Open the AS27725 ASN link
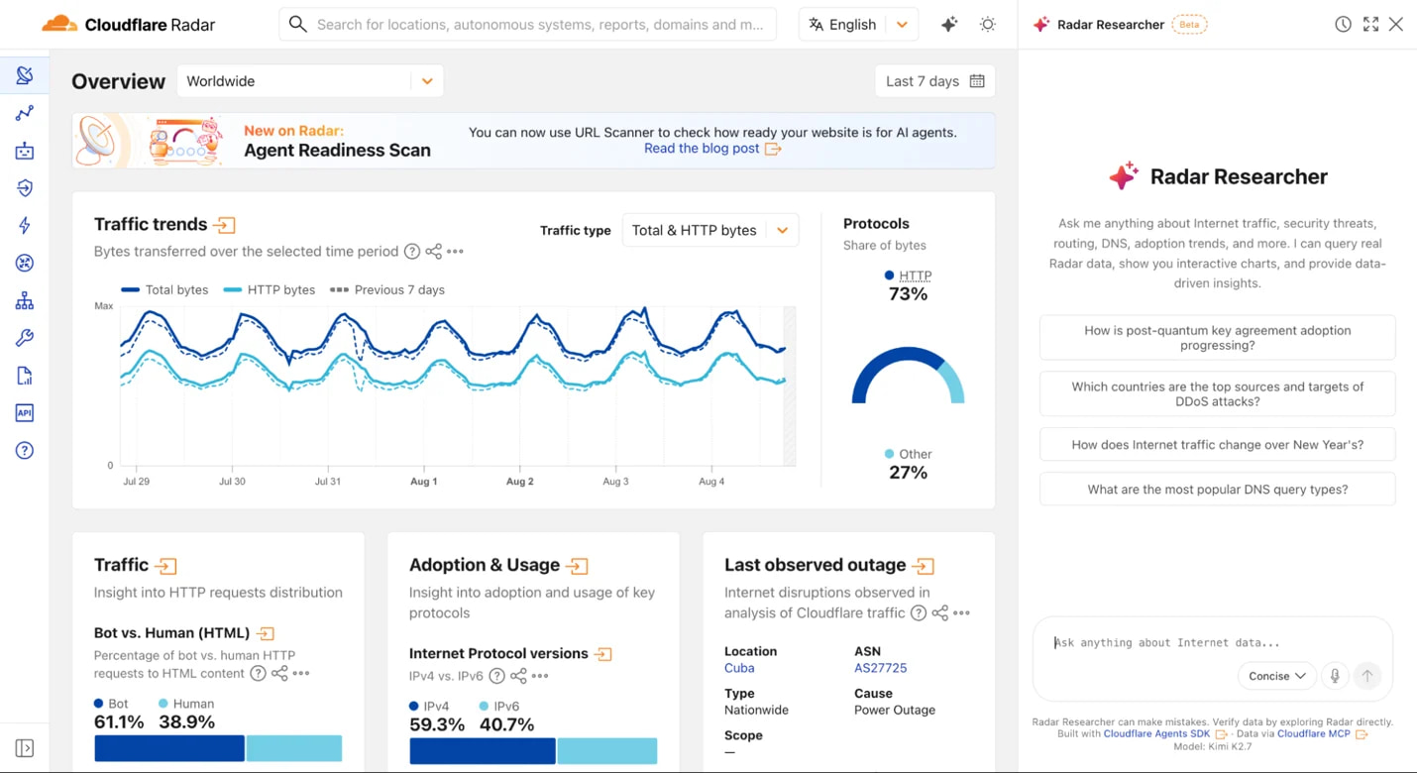 click(x=881, y=668)
